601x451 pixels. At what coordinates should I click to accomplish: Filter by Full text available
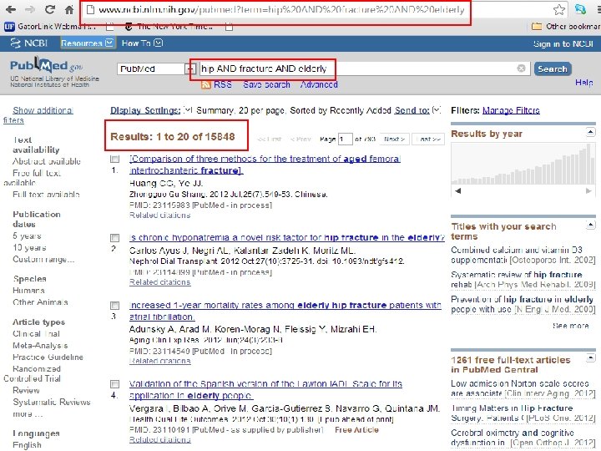46,194
